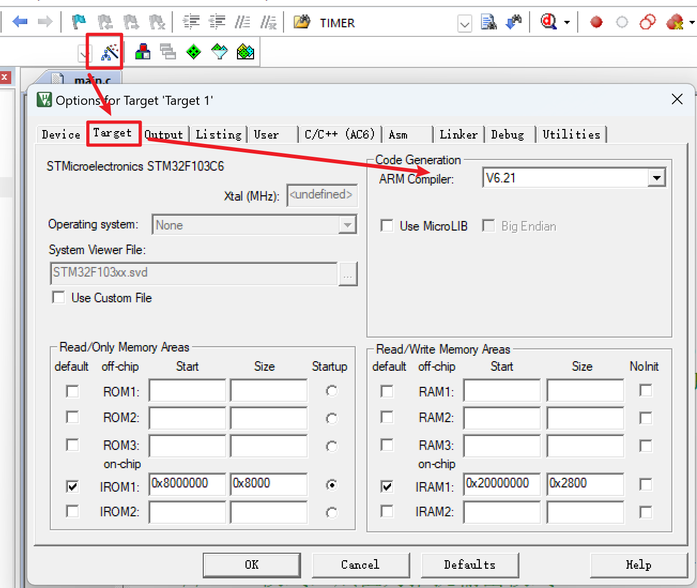Screen dimensions: 697x588
Task: Click the Find document-with-binoculars icon
Action: coord(488,22)
